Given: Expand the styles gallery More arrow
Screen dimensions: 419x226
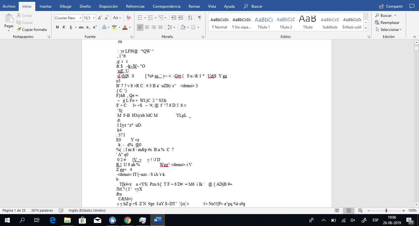Looking at the screenshot, I should point(366,28).
